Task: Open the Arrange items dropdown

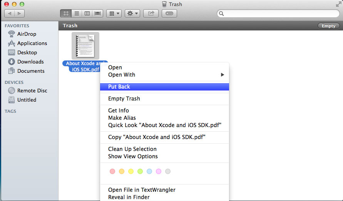Action: click(x=114, y=13)
